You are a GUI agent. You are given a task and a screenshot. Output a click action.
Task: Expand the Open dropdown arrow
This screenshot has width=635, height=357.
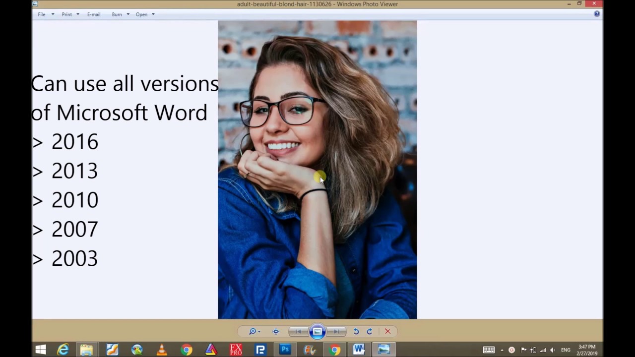coord(153,14)
